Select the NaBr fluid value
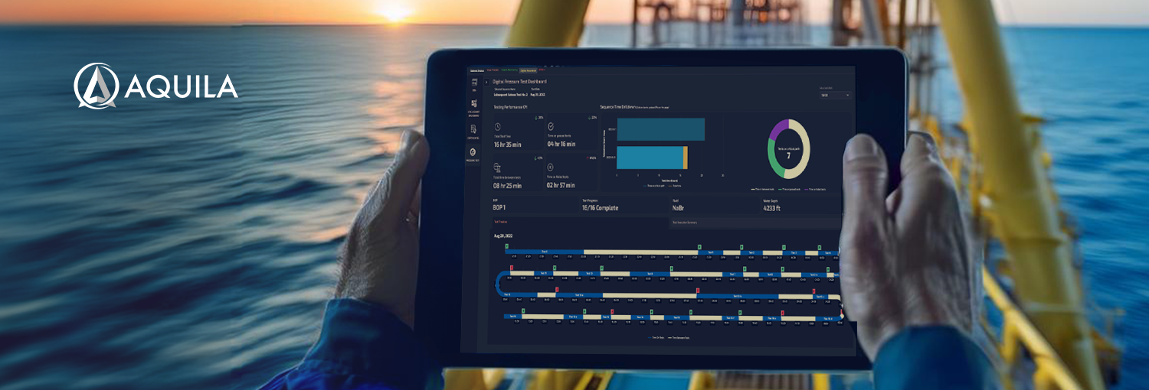 point(678,208)
